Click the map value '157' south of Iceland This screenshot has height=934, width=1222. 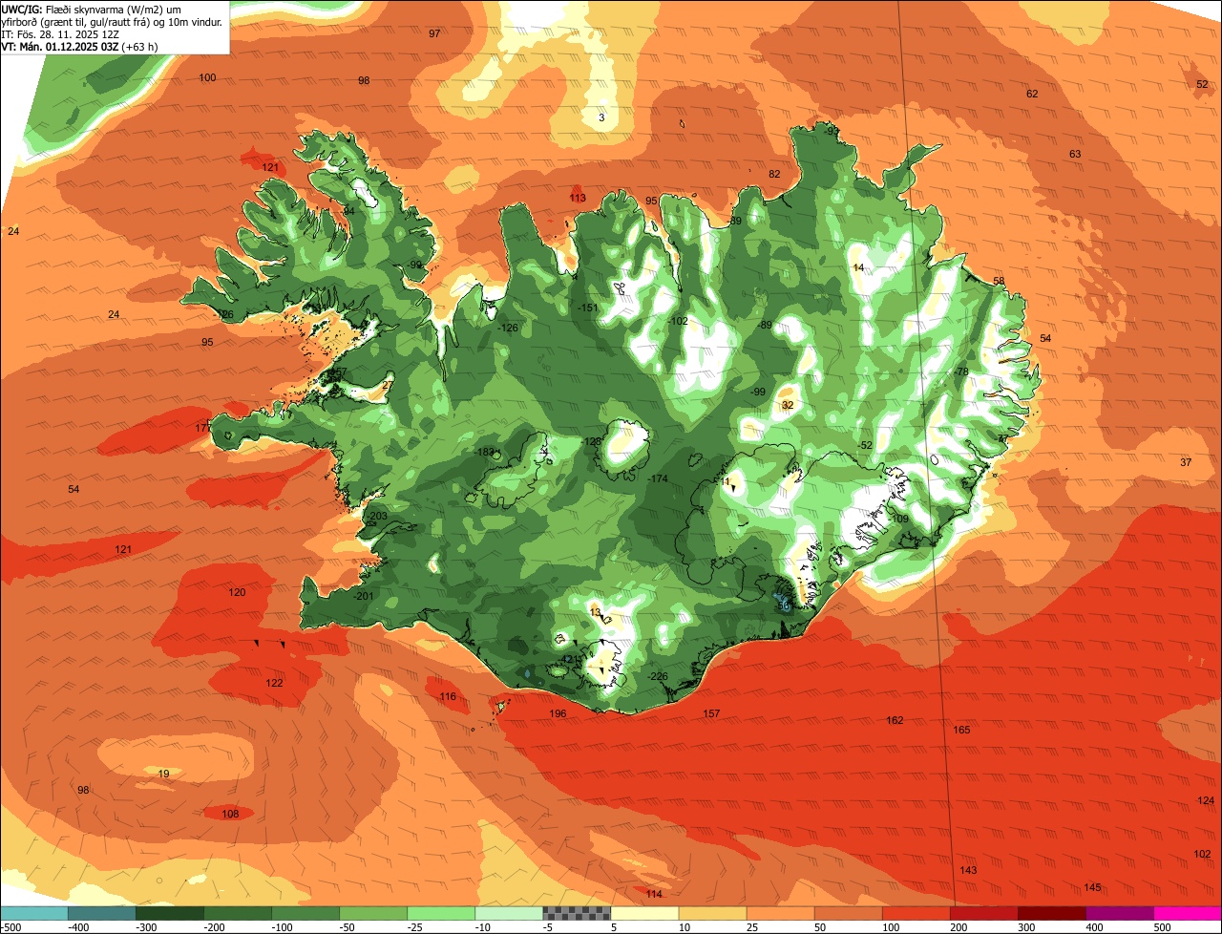711,713
